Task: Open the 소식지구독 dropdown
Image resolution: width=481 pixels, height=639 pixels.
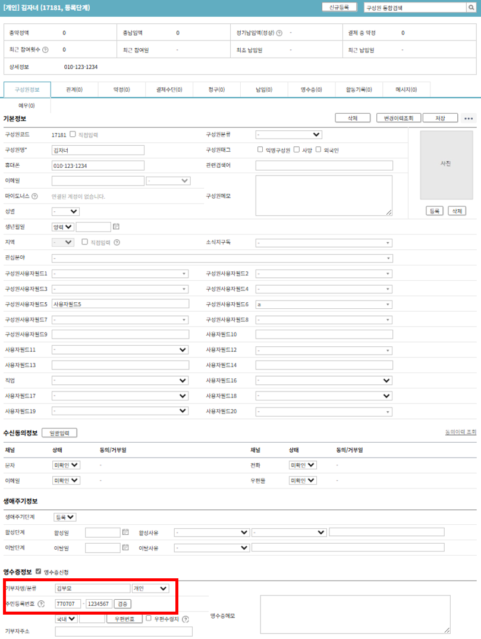Action: pos(324,243)
